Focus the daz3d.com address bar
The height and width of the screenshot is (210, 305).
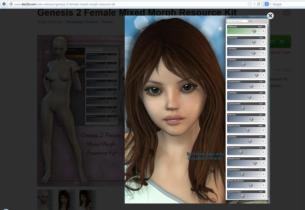[129, 4]
